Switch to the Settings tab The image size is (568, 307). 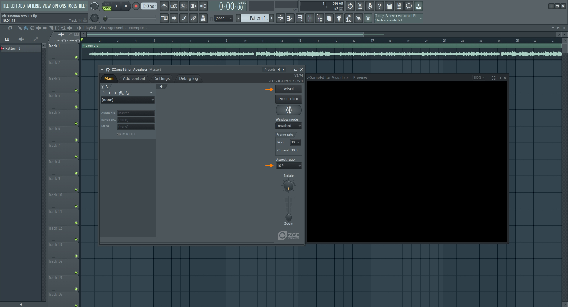point(162,78)
